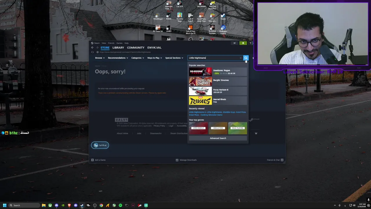Click the Advanced Search button
The image size is (371, 209).
218,138
